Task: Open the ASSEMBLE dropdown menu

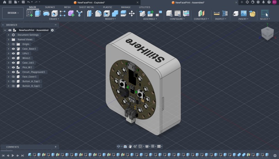Action: tap(150, 19)
